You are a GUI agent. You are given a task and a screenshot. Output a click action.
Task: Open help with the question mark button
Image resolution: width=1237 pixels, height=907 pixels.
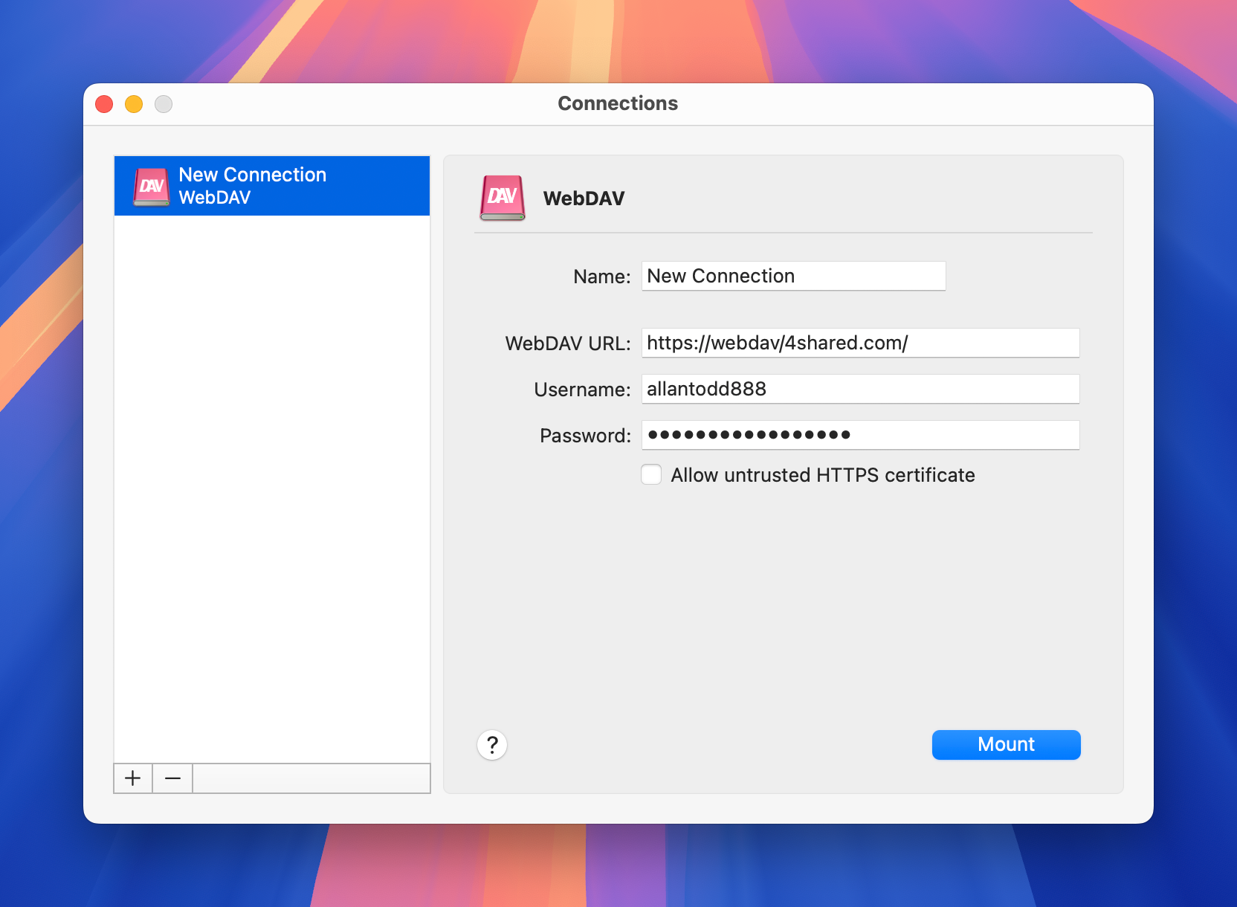492,745
